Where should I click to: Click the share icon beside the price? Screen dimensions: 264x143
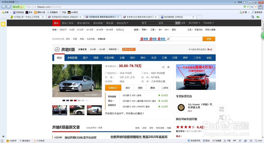pos(163,67)
